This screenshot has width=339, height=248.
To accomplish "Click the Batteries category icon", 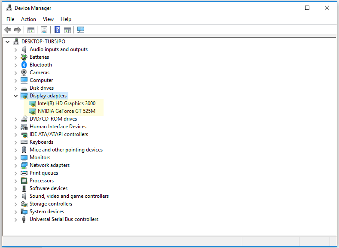I will pyautogui.click(x=24, y=57).
